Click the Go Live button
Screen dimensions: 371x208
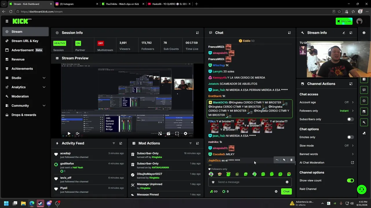pyautogui.click(x=344, y=21)
